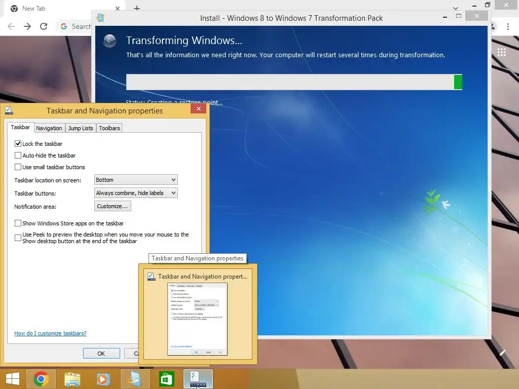Image resolution: width=519 pixels, height=389 pixels.
Task: Switch to the Jump Lists tab
Action: [x=81, y=128]
